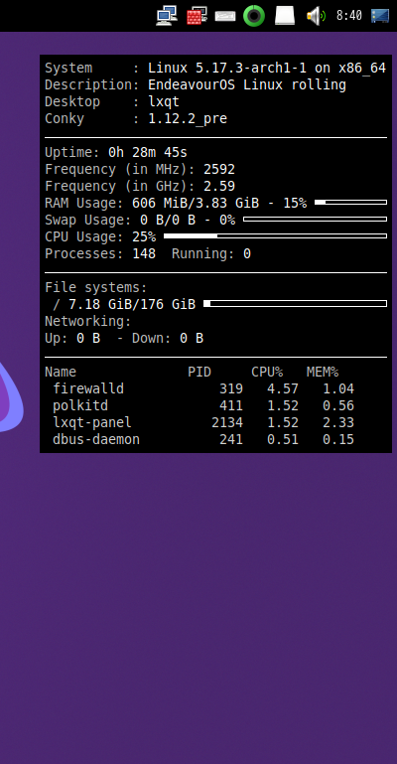Click the 'PID' column header
Image resolution: width=397 pixels, height=764 pixels.
point(199,373)
